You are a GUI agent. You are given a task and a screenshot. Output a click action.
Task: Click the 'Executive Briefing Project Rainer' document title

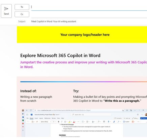point(44,115)
